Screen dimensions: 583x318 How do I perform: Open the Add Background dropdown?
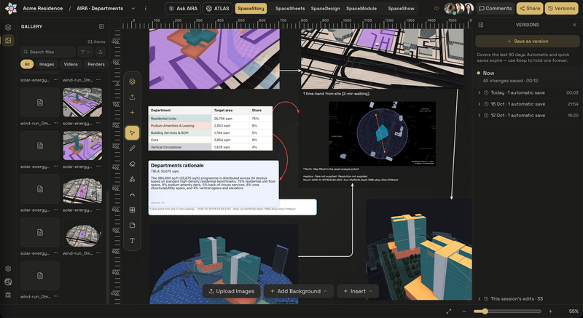point(299,291)
